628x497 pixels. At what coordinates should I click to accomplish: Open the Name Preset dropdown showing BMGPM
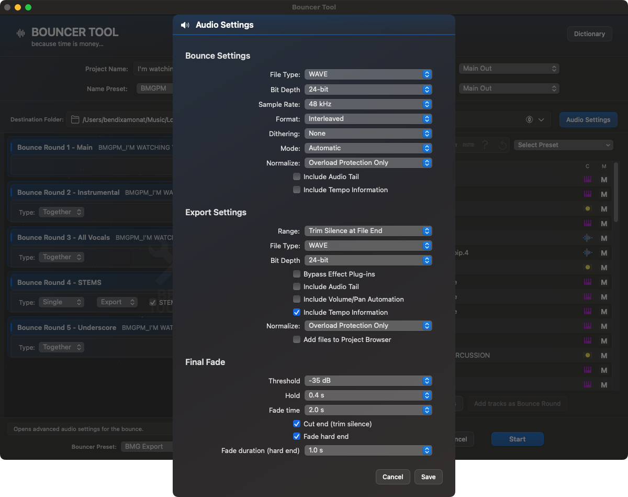[155, 89]
